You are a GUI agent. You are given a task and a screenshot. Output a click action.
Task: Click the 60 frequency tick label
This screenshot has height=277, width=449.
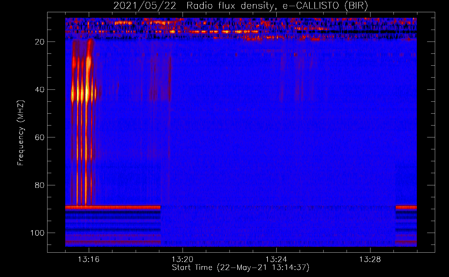pos(40,137)
